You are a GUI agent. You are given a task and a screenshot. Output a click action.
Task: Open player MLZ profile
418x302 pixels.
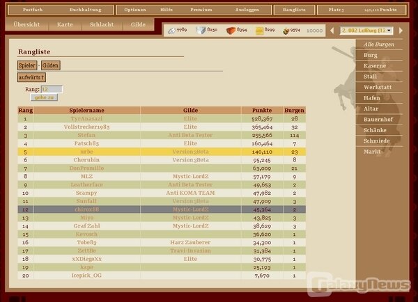[86, 176]
